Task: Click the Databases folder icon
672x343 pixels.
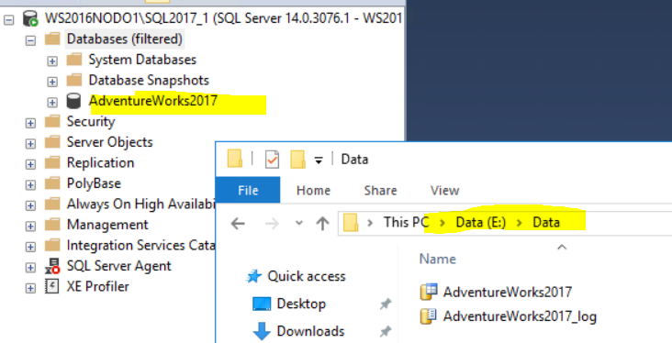Action: click(x=52, y=39)
